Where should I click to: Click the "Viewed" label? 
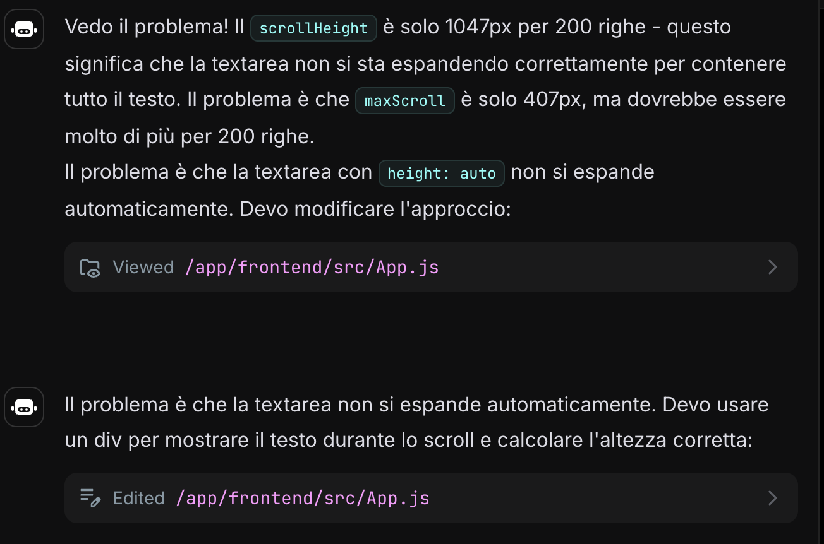click(143, 268)
